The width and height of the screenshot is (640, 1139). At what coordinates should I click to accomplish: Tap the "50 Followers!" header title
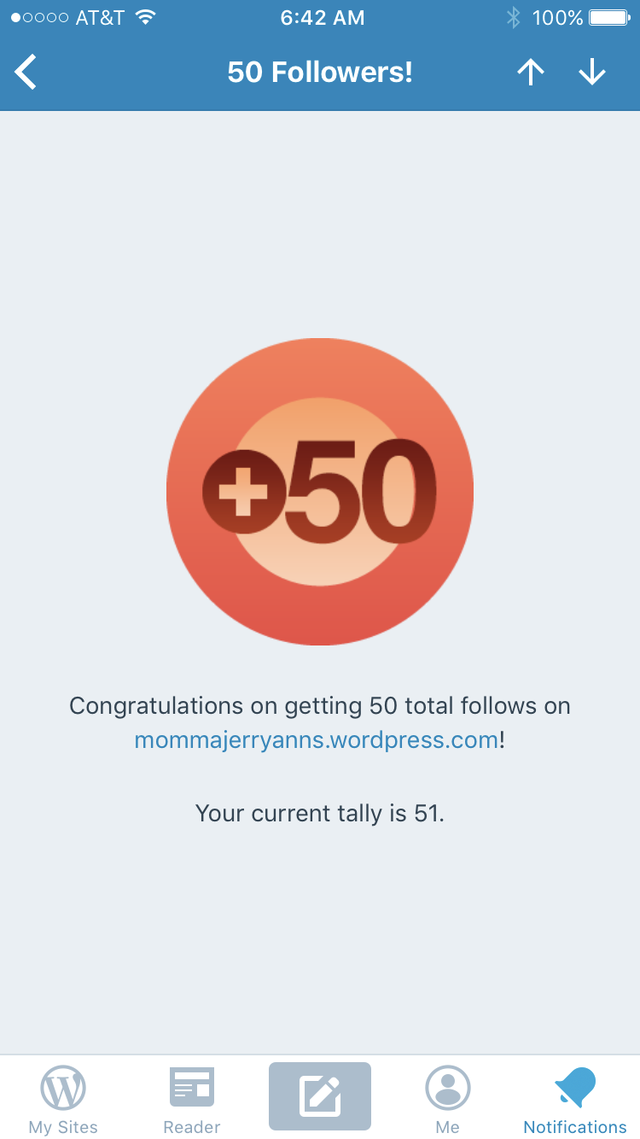[x=320, y=73]
